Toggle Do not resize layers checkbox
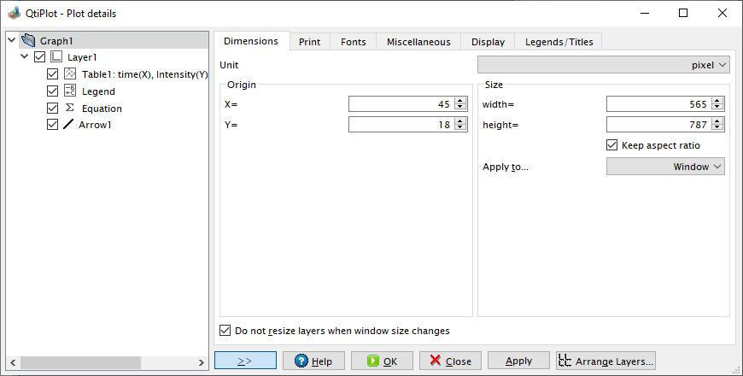Viewport: 743px width, 376px height. tap(225, 331)
